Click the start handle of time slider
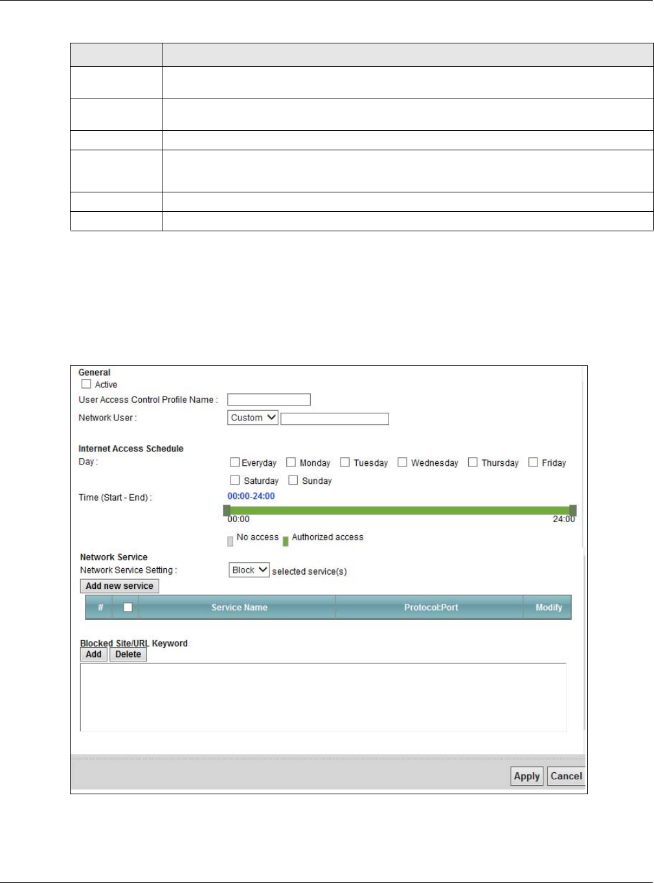This screenshot has height=883, width=654. [227, 510]
